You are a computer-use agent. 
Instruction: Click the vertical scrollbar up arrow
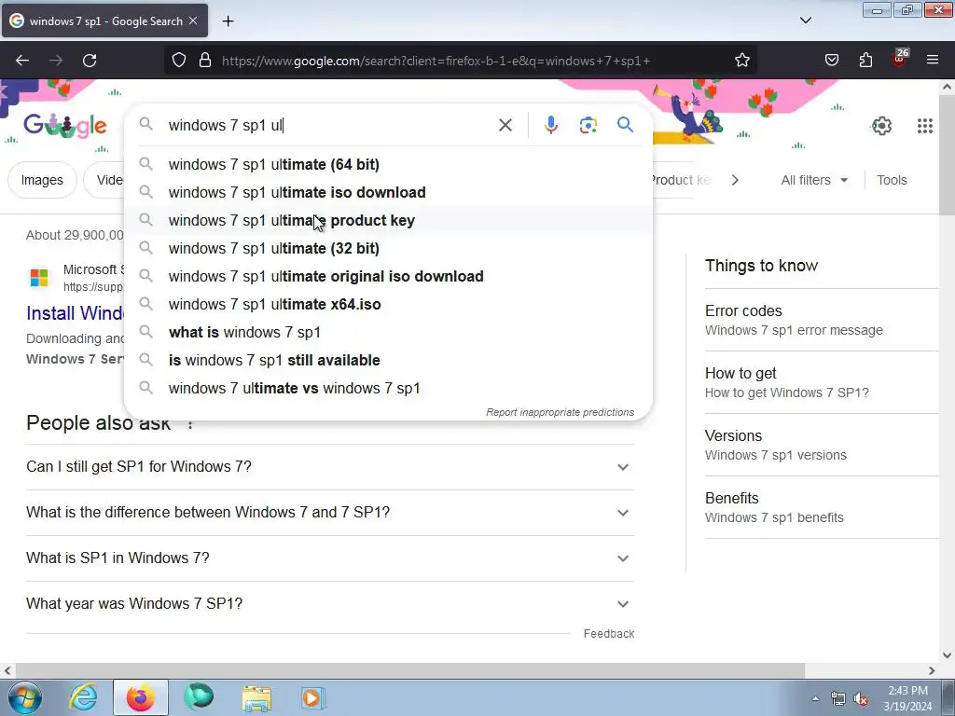click(947, 87)
